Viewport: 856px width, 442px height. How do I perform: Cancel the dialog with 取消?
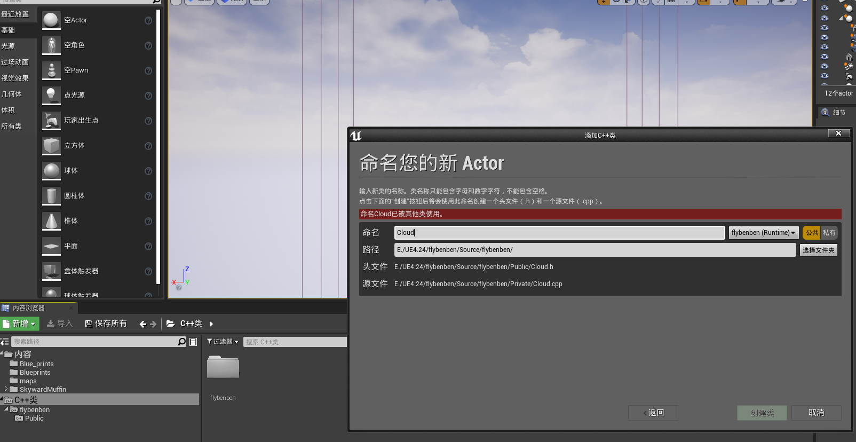[817, 413]
